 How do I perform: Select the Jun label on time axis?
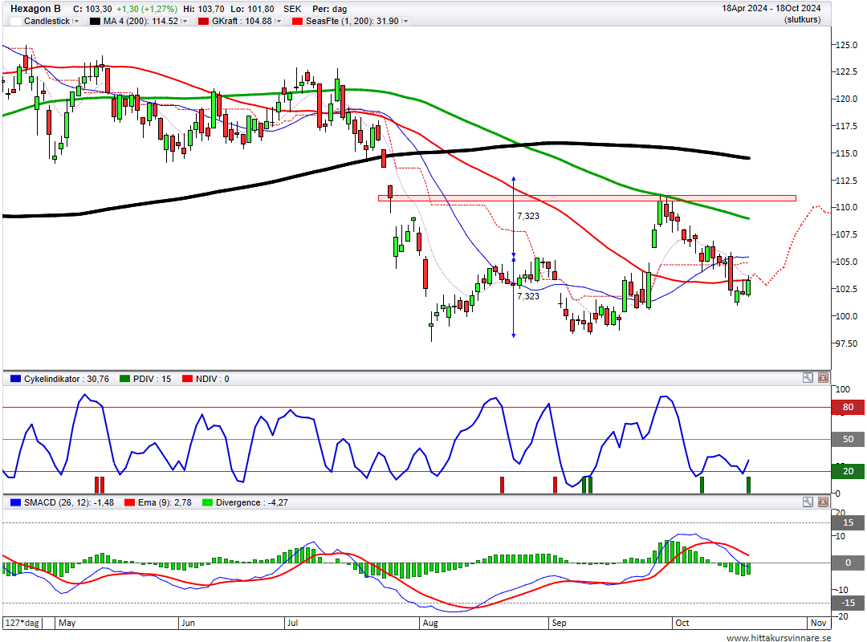pos(188,624)
